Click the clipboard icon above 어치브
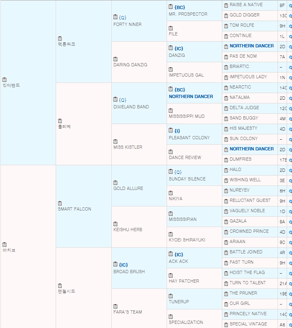The height and width of the screenshot is (328, 292). 5,244
